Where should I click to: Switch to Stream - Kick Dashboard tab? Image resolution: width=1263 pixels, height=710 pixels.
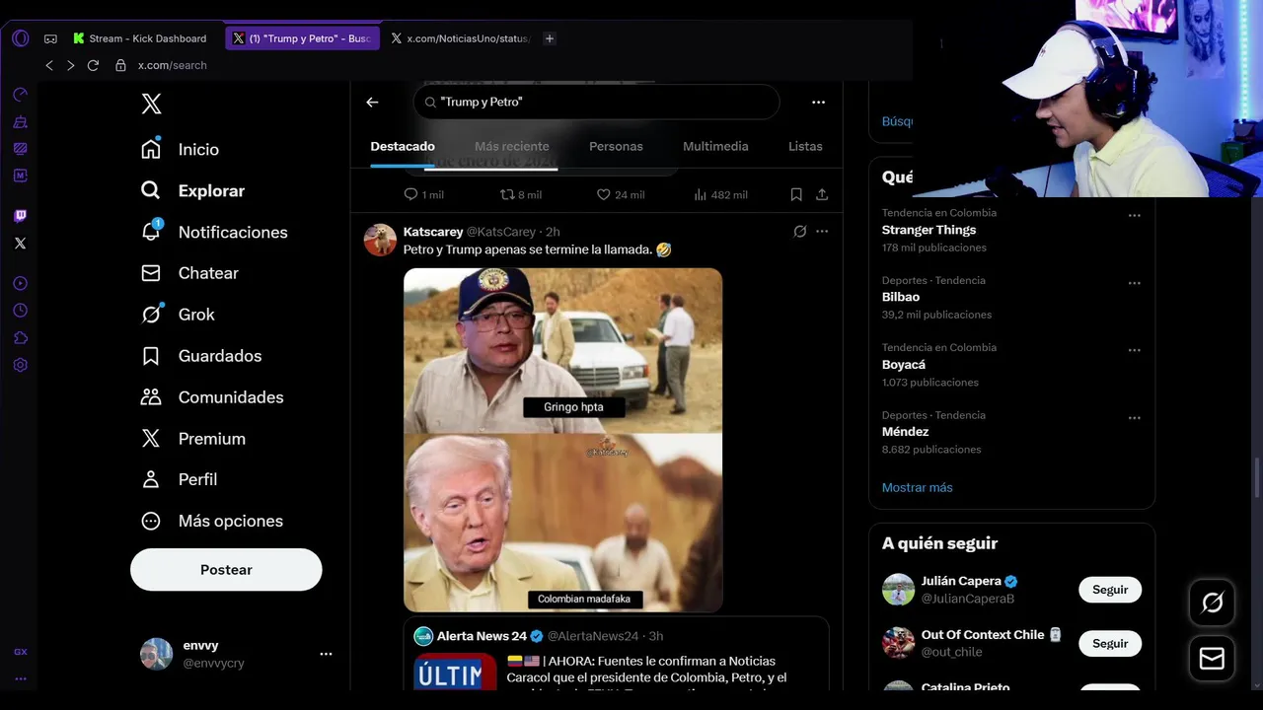point(139,38)
